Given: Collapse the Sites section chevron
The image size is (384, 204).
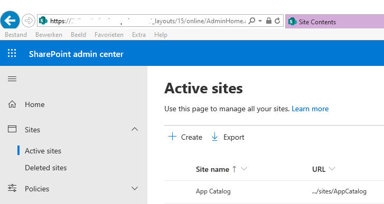Looking at the screenshot, I should [x=135, y=129].
